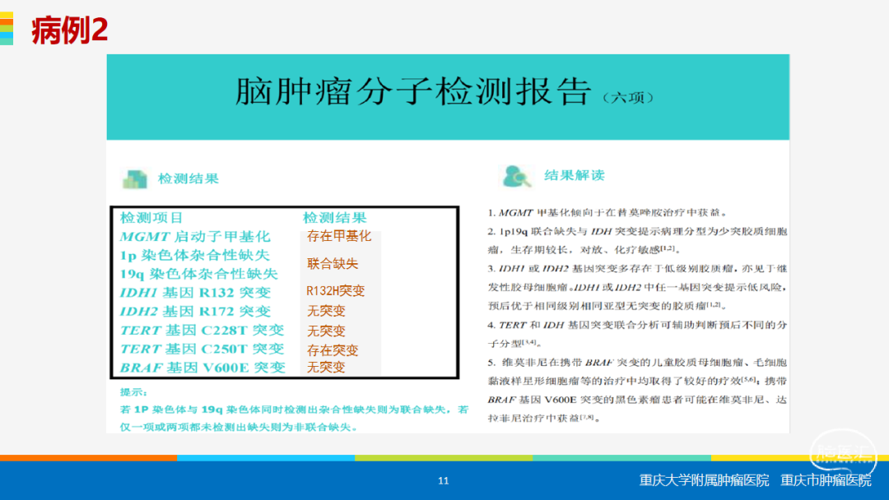Click the colored stripes beside the 病例2 title
Screen dimensions: 889x500
[7, 29]
